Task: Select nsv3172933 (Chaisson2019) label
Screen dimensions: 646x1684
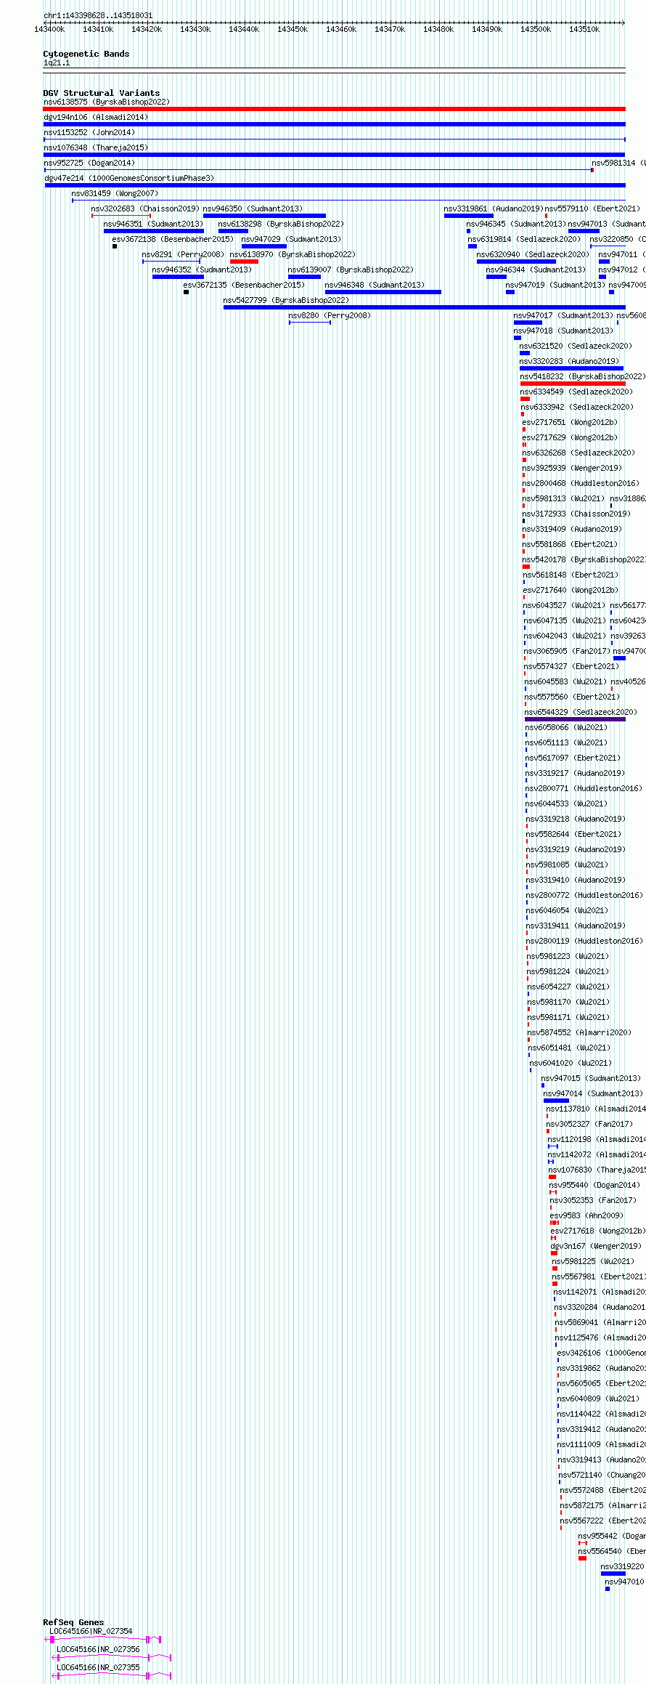Action: (x=576, y=514)
